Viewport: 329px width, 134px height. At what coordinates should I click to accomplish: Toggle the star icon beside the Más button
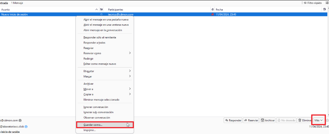tap(327, 120)
